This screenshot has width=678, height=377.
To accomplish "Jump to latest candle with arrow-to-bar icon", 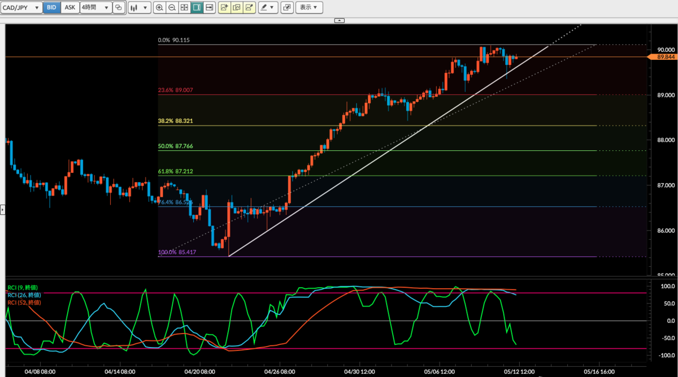I will click(x=209, y=8).
